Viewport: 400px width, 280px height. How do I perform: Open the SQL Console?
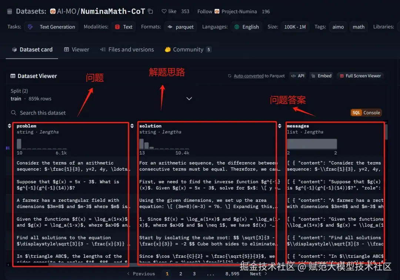click(366, 113)
